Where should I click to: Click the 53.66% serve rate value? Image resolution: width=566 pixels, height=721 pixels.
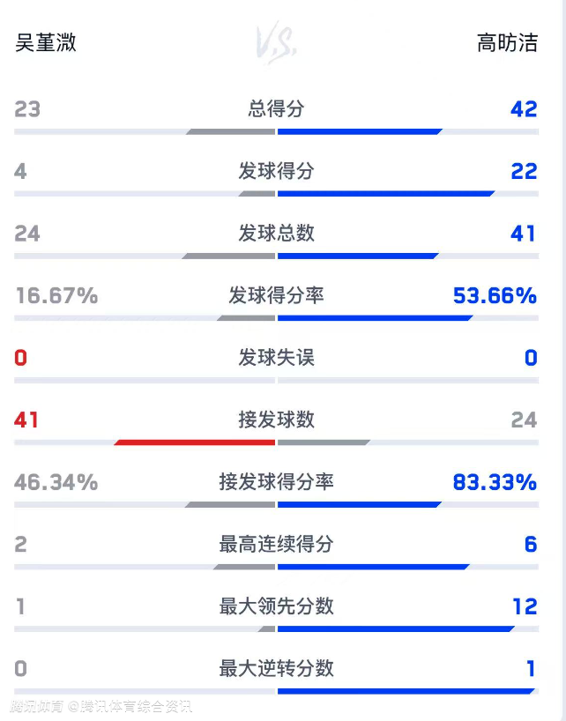click(495, 295)
